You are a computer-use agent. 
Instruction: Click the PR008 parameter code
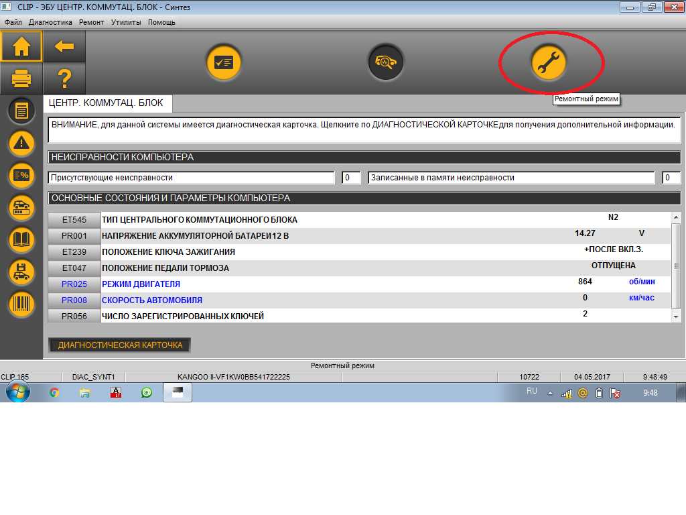point(74,300)
